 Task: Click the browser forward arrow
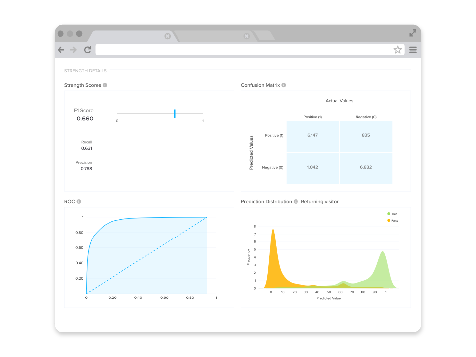click(x=73, y=50)
